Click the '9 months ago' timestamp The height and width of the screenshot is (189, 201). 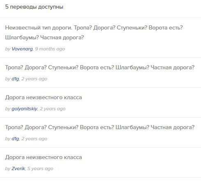[50, 49]
